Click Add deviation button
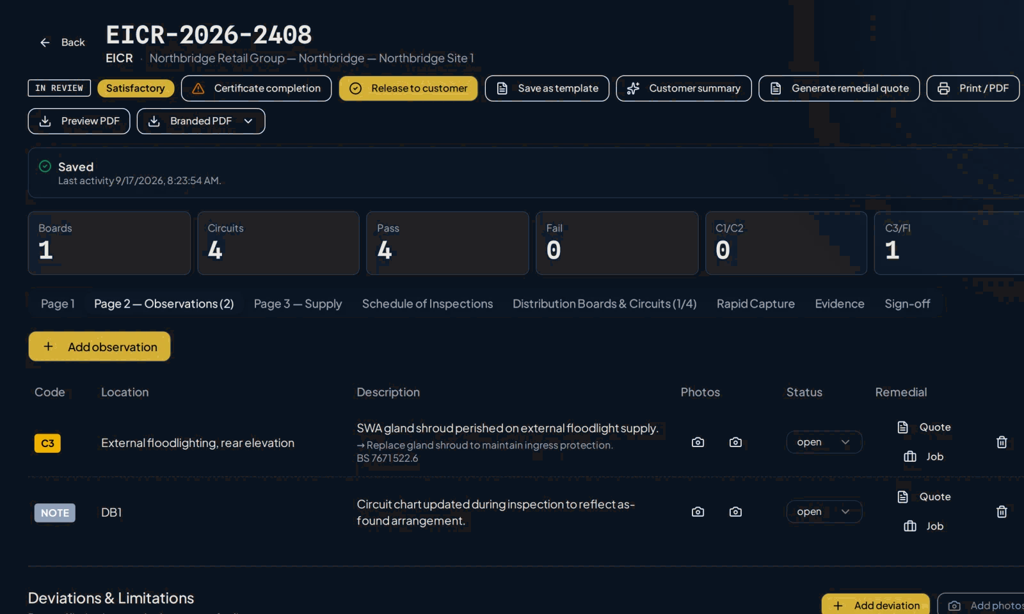The height and width of the screenshot is (614, 1024). [876, 605]
